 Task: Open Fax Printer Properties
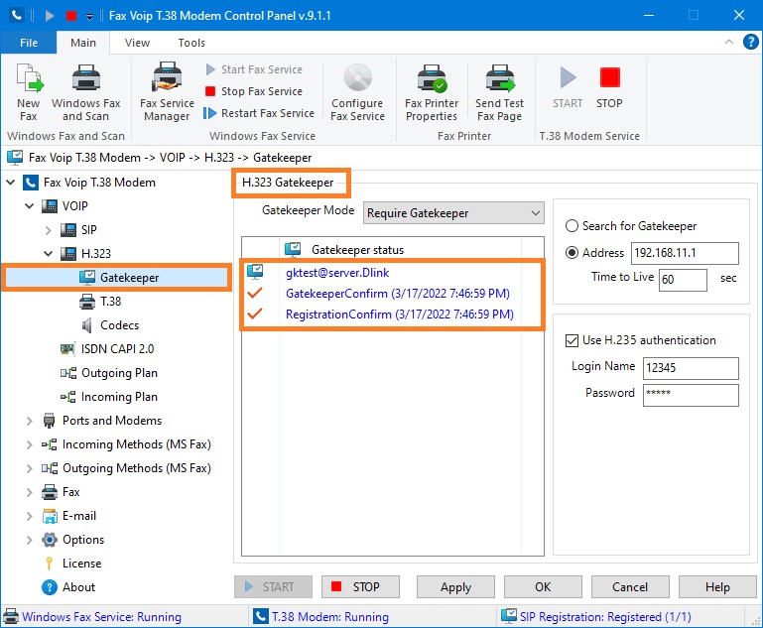pos(432,92)
